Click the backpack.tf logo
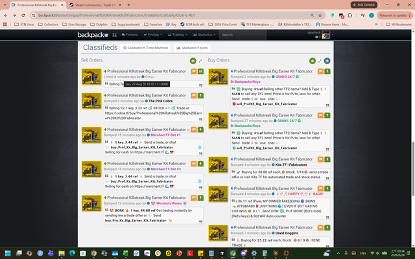Image resolution: width=415 pixels, height=259 pixels. (x=93, y=34)
